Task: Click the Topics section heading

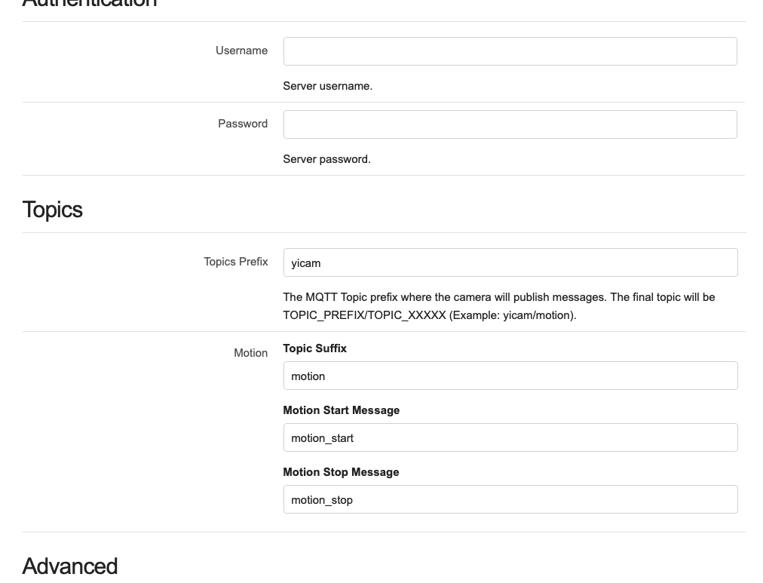Action: [53, 210]
